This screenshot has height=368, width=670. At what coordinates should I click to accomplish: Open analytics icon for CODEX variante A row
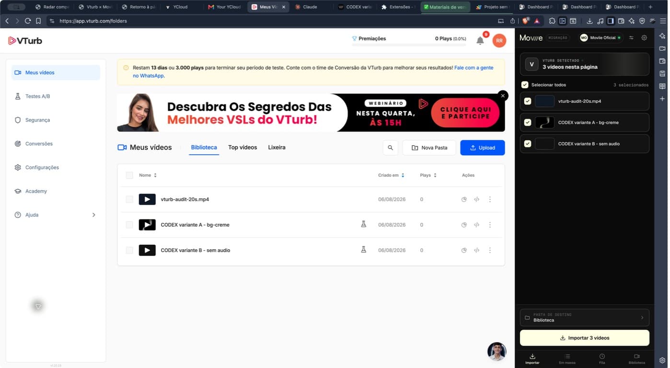464,225
